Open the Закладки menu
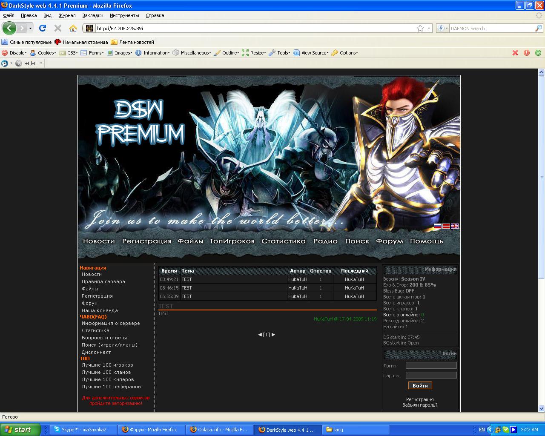 (x=93, y=15)
